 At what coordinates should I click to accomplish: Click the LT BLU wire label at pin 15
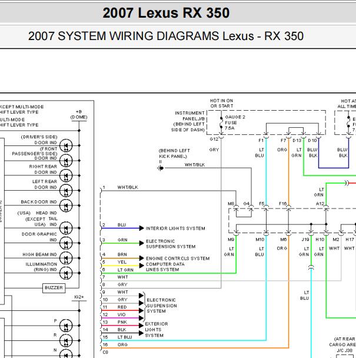coord(125,337)
